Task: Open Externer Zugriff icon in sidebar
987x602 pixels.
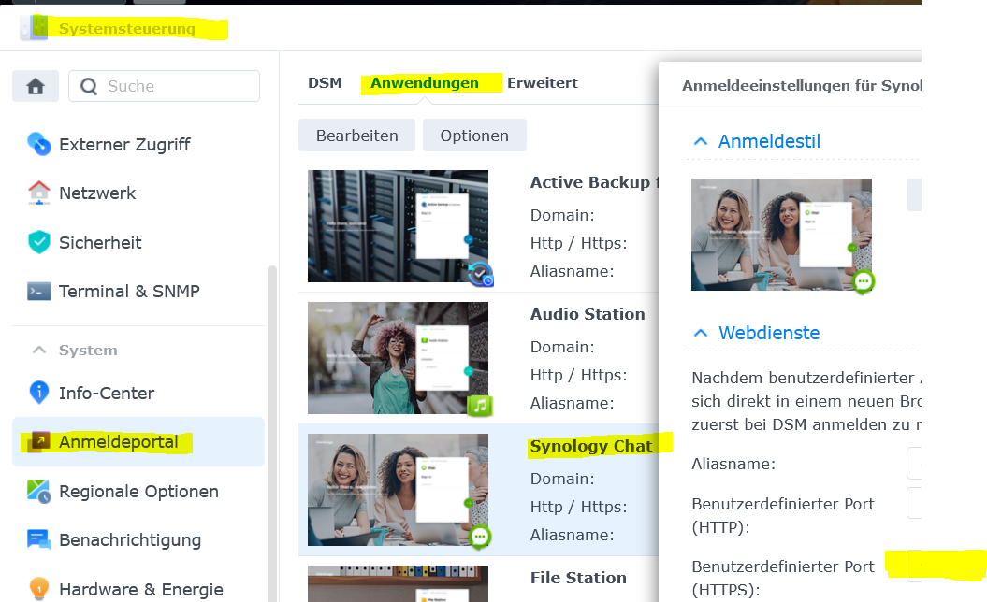Action: 39,144
